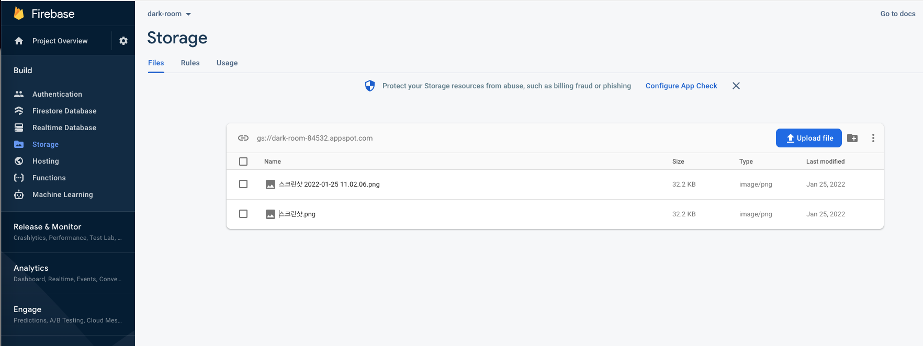
Task: Sort by the Name column header
Action: coord(273,162)
